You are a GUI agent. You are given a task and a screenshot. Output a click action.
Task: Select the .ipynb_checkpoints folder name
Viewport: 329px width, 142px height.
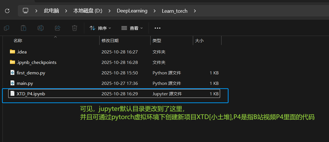pos(37,63)
